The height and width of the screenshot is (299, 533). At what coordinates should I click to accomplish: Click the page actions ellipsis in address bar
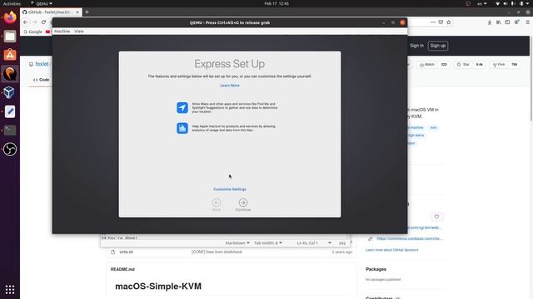coord(432,22)
